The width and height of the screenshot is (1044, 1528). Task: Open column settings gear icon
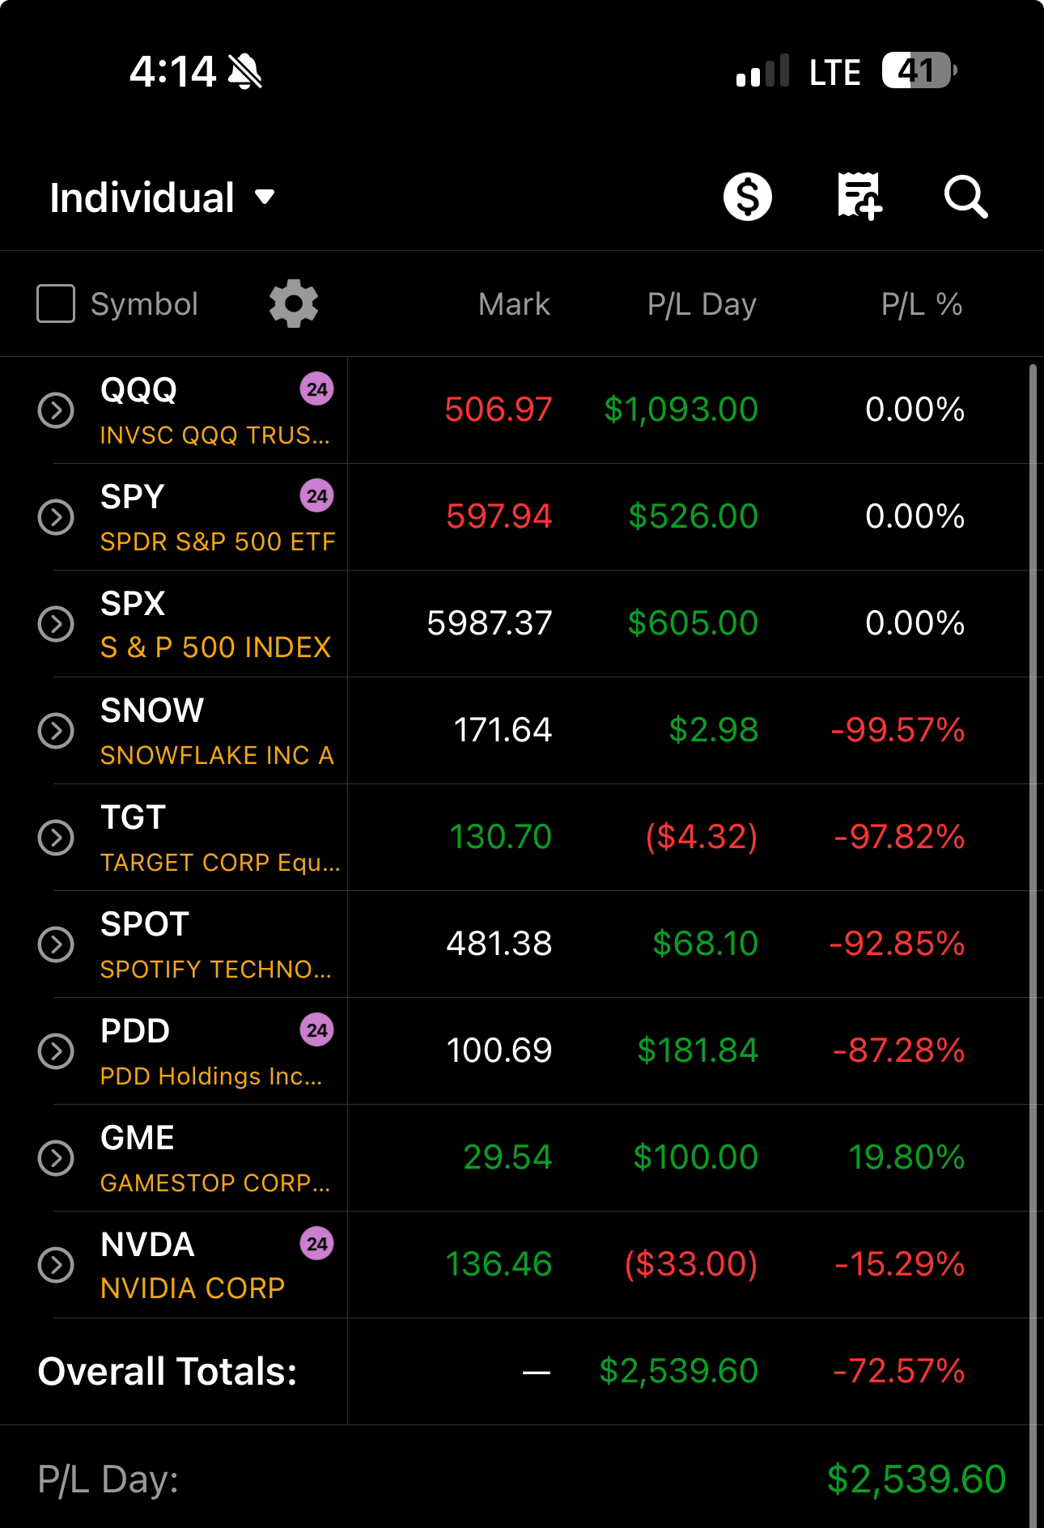coord(293,304)
